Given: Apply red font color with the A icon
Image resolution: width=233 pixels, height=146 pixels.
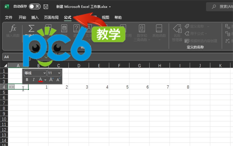Looking at the screenshot, I should (40, 80).
